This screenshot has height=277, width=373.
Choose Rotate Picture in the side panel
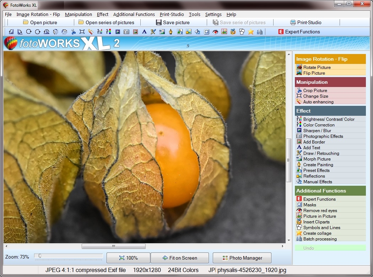click(x=317, y=67)
